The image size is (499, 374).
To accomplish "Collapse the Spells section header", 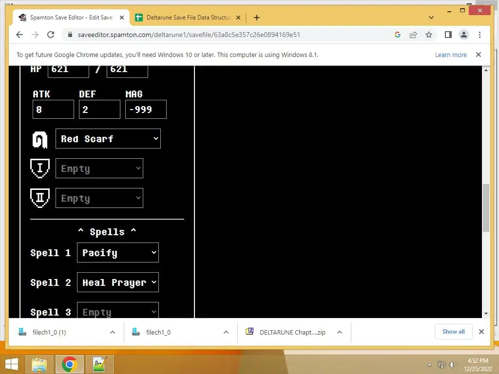I will pos(107,232).
